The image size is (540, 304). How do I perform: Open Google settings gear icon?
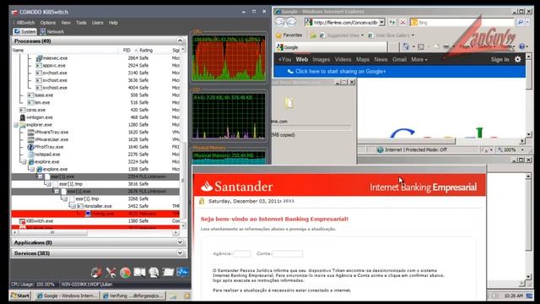(517, 59)
